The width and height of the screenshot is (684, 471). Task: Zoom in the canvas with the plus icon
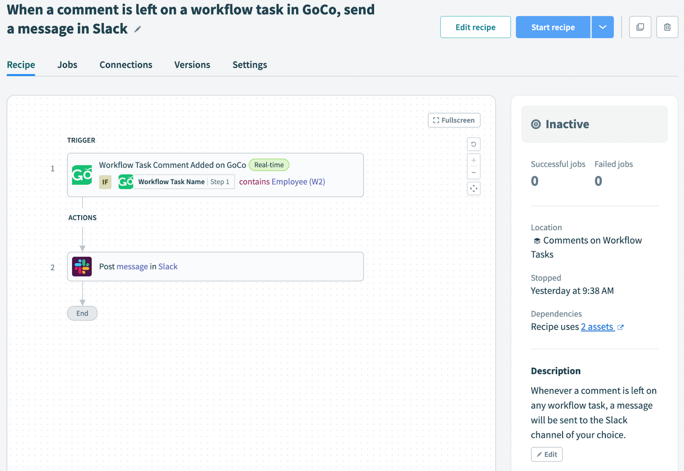474,160
